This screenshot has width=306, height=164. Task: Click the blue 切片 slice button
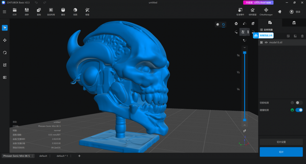tap(281, 152)
